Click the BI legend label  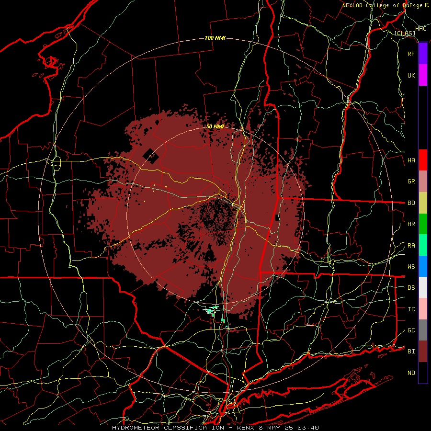click(x=411, y=352)
